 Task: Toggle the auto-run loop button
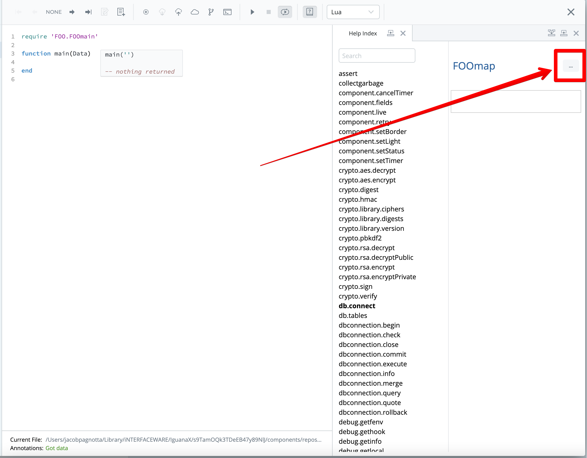[x=285, y=12]
